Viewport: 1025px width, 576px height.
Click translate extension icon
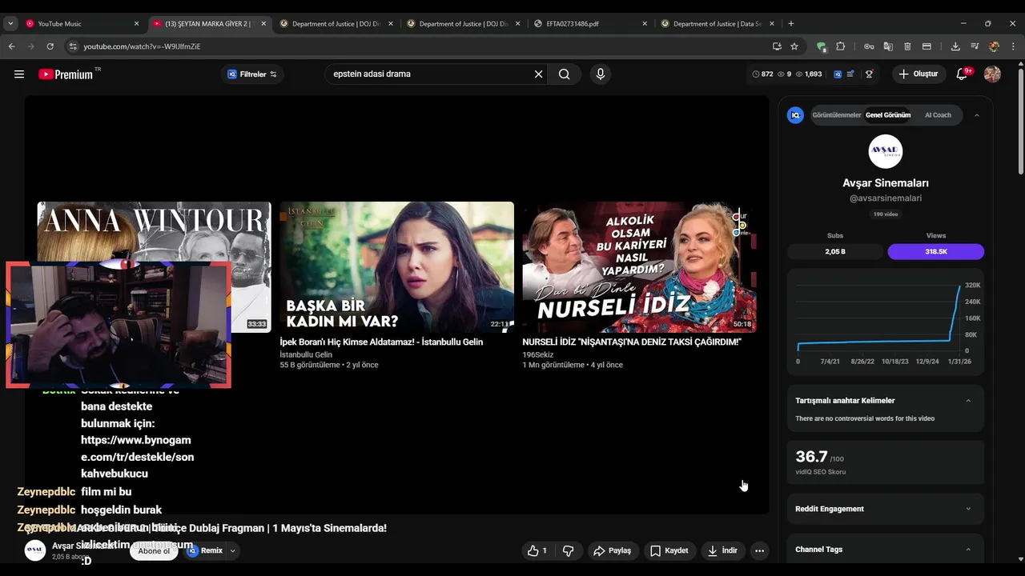pyautogui.click(x=888, y=46)
